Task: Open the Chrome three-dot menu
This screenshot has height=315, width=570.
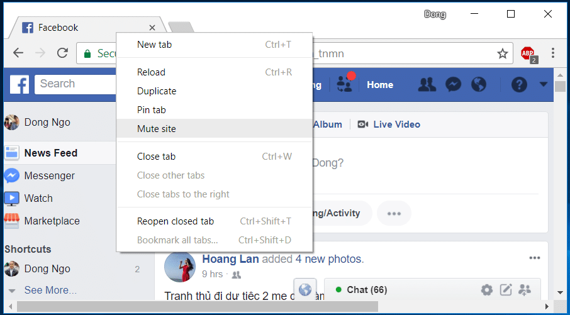Action: (553, 53)
